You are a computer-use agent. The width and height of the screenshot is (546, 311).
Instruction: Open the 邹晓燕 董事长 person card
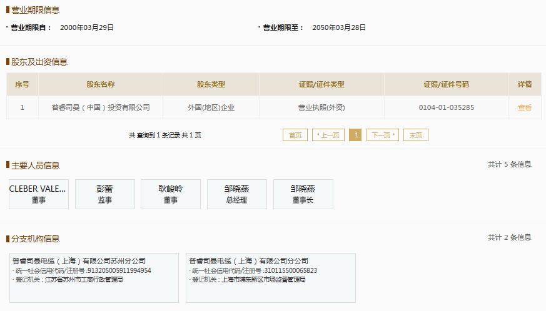303,194
